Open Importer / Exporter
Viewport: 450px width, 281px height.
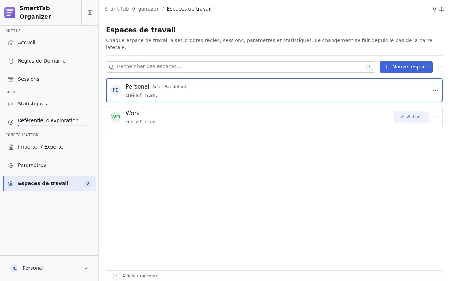[x=49, y=147]
